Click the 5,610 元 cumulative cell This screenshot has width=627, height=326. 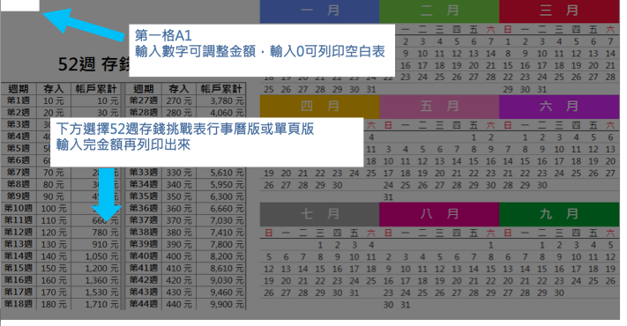click(220, 173)
